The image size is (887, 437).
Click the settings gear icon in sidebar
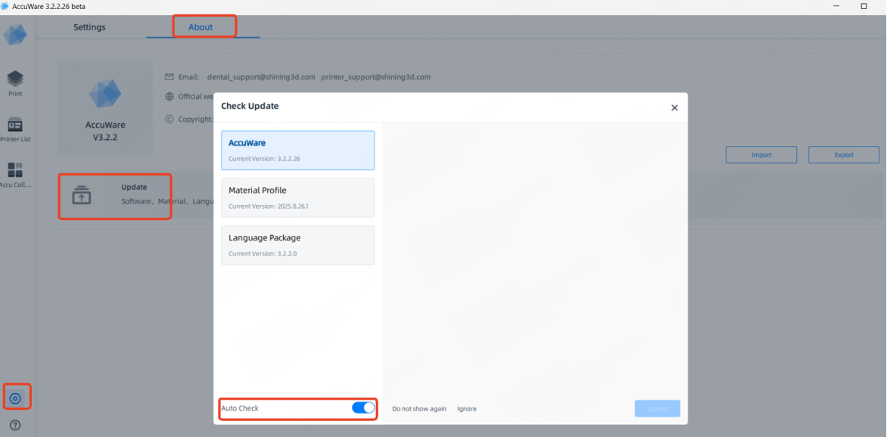click(x=16, y=398)
